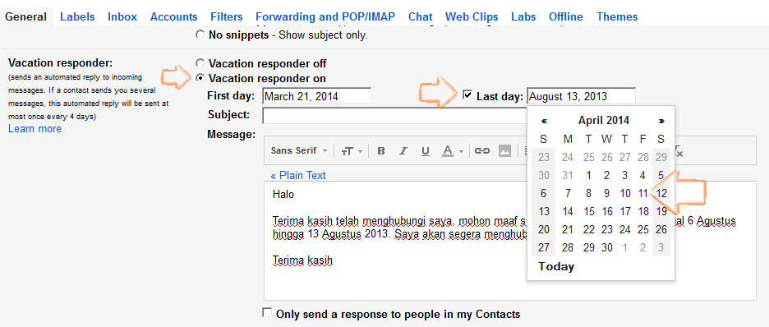Toggle the Last day checkbox
This screenshot has height=327, width=769.
pos(467,94)
